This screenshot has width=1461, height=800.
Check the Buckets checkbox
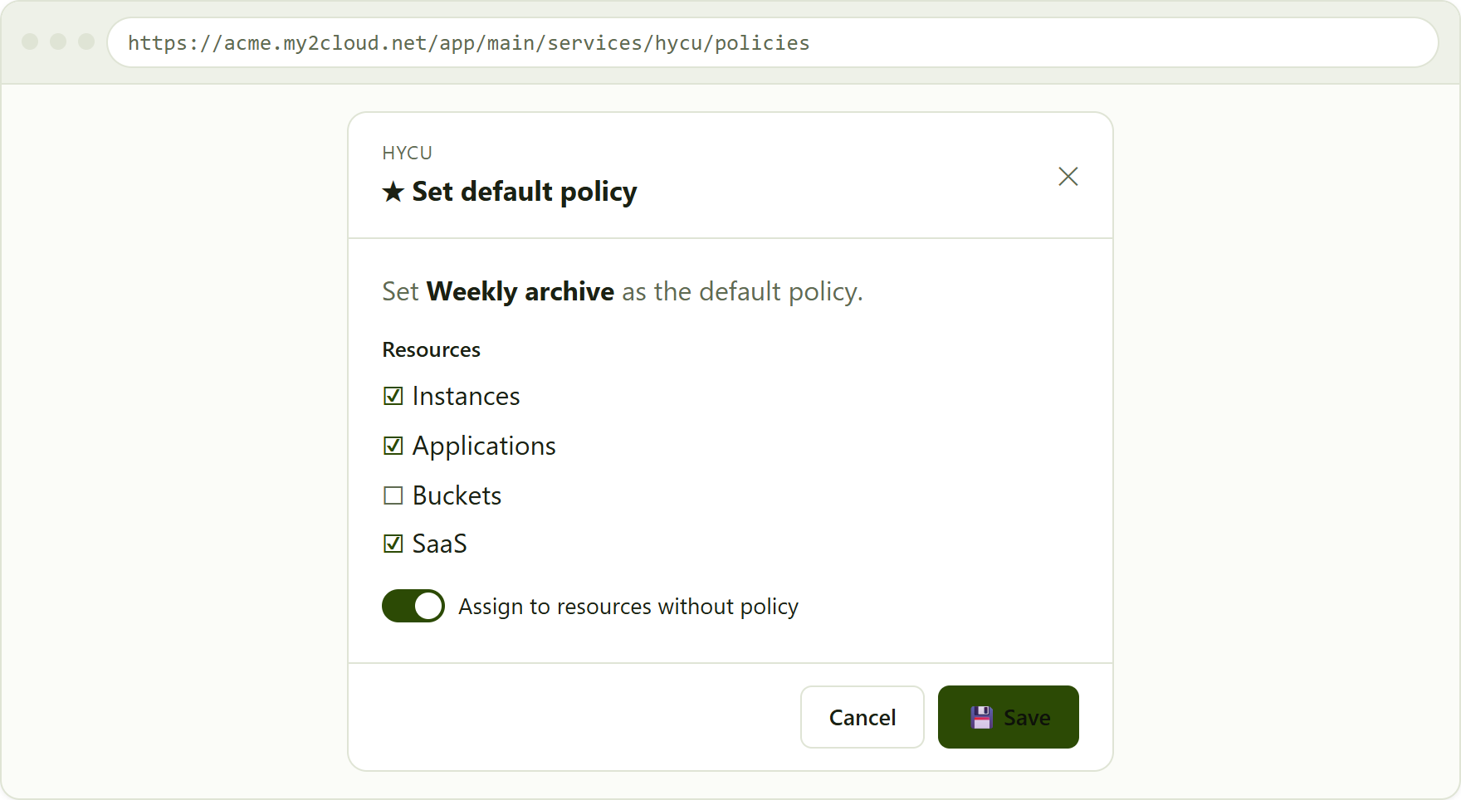pyautogui.click(x=393, y=495)
